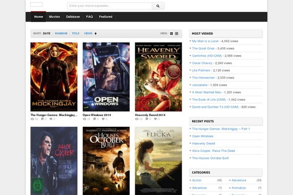Open recent post 'The Houses October Built'
Image resolution: width=293 pixels, height=195 pixels.
(x=210, y=158)
